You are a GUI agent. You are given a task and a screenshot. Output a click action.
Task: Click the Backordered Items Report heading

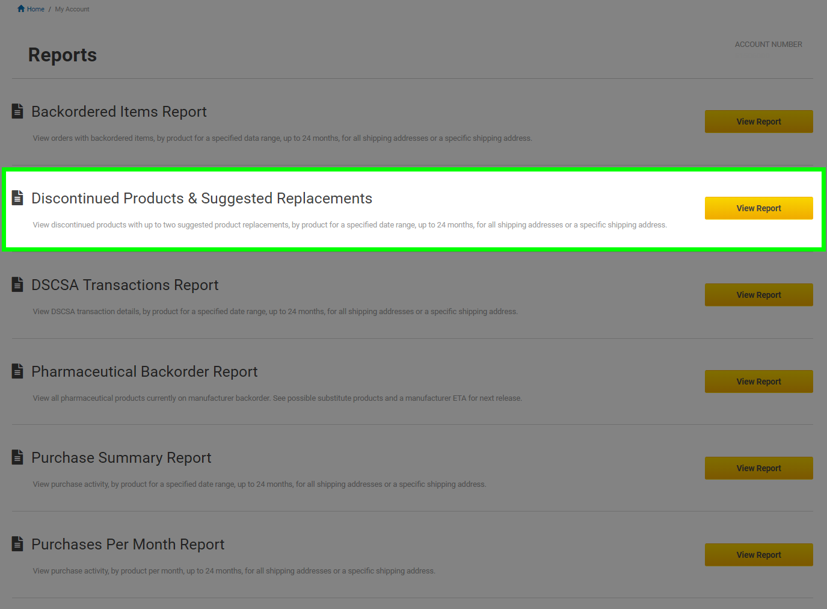[119, 112]
